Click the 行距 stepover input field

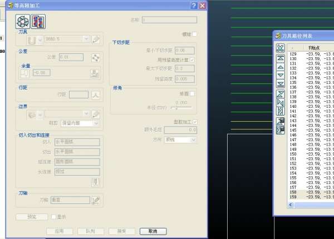[x=78, y=94]
